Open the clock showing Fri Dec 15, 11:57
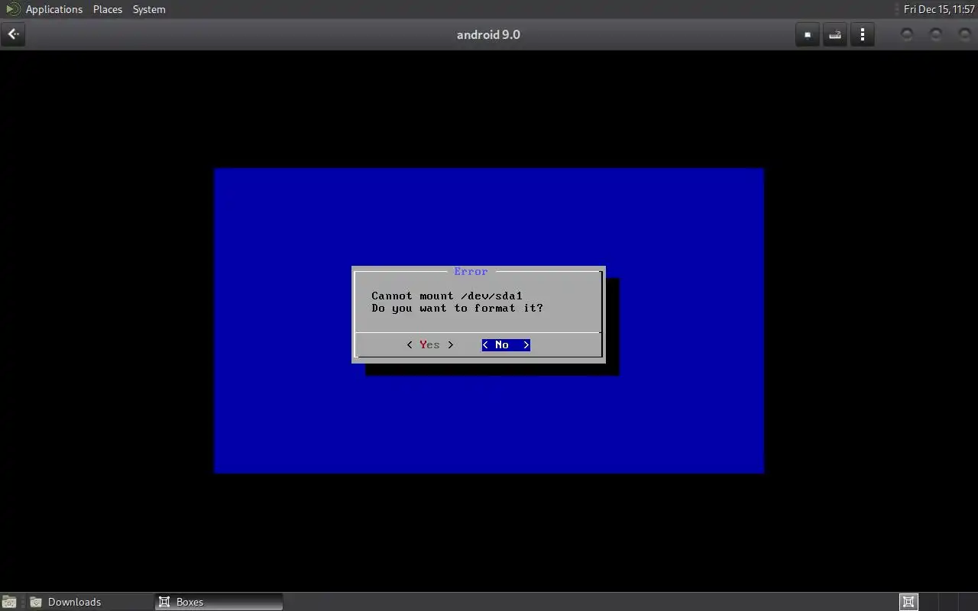 click(x=939, y=9)
